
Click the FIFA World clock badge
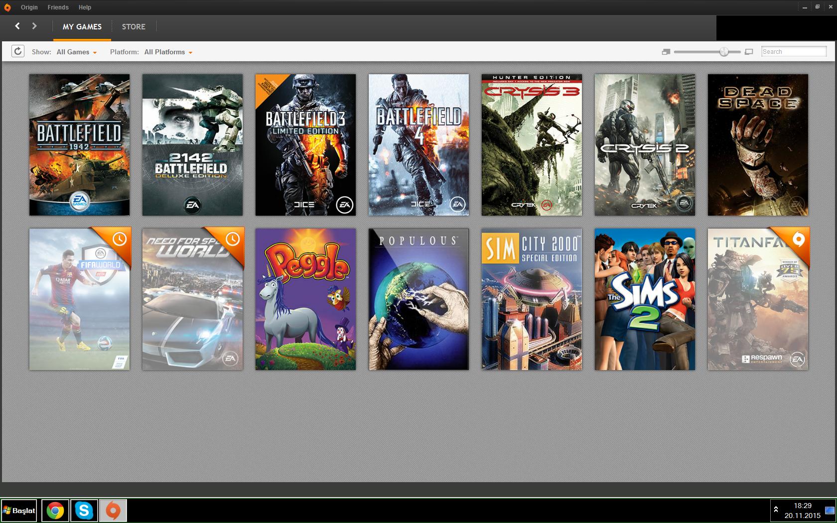coord(120,239)
